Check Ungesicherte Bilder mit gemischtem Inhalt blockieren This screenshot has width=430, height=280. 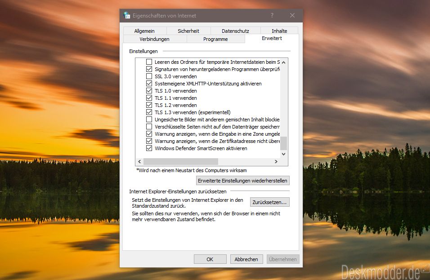[149, 120]
